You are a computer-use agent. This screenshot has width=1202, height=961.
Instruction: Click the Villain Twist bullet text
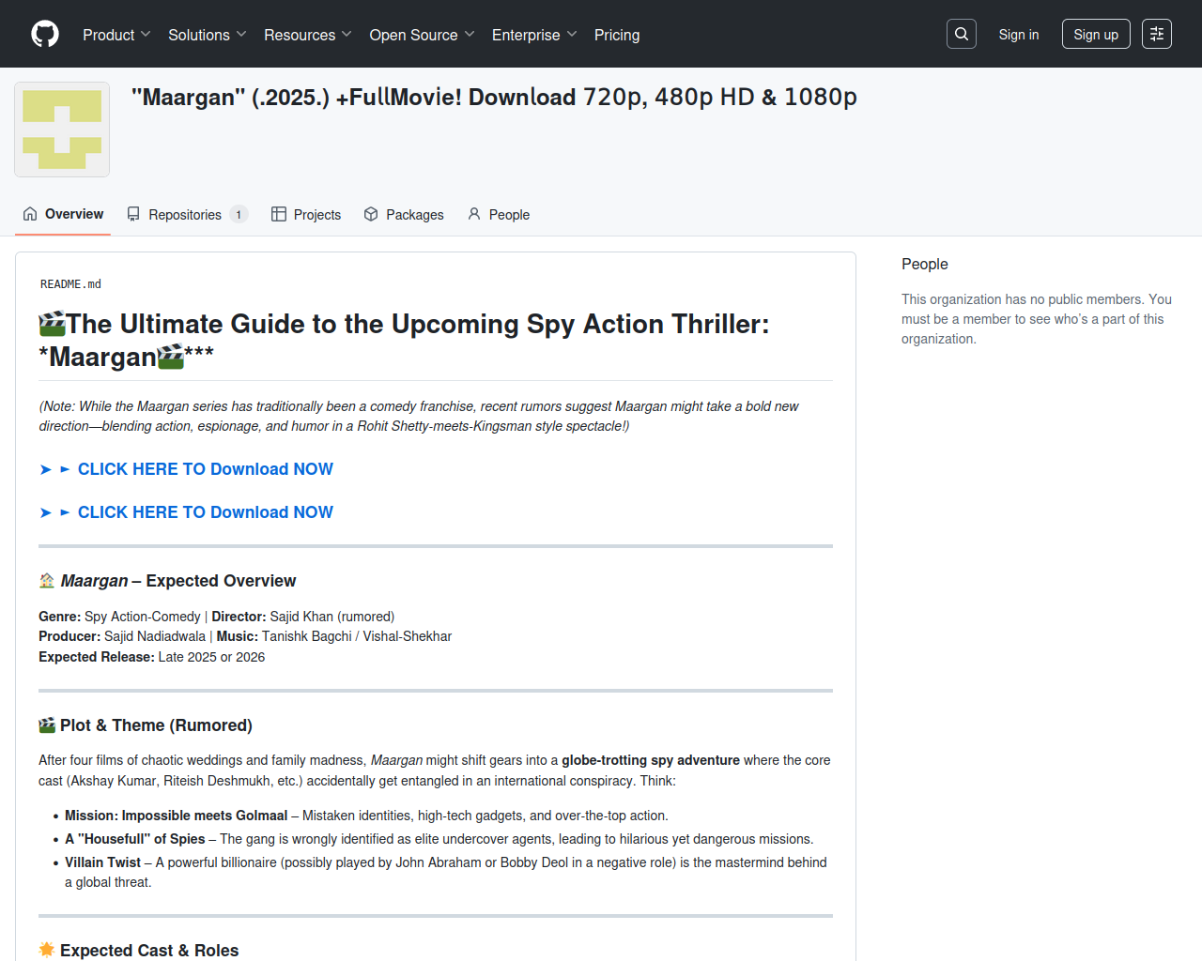coord(446,872)
